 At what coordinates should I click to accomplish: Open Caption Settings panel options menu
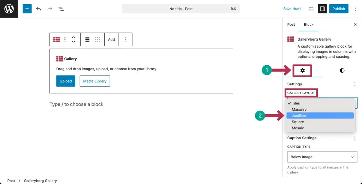(354, 138)
